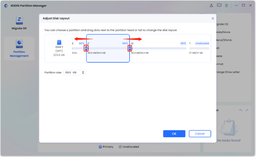The width and height of the screenshot is (256, 157).
Task: Decrease partition size with down stepper arrow
Action: [x=83, y=73]
